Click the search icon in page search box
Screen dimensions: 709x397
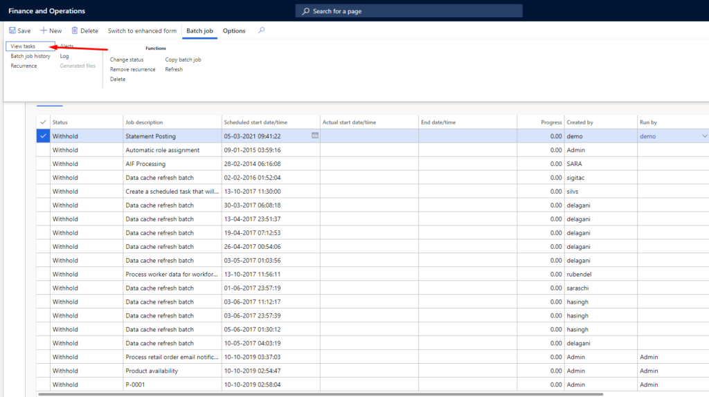point(305,11)
